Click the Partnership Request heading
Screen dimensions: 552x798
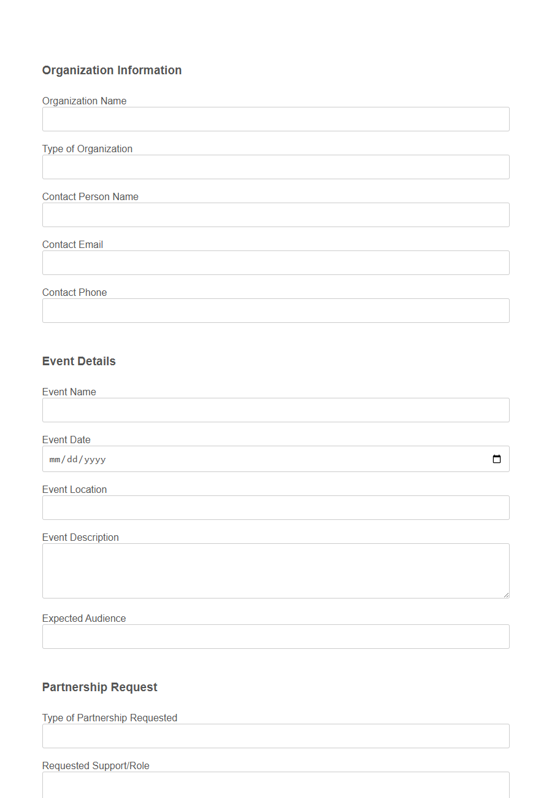click(99, 687)
